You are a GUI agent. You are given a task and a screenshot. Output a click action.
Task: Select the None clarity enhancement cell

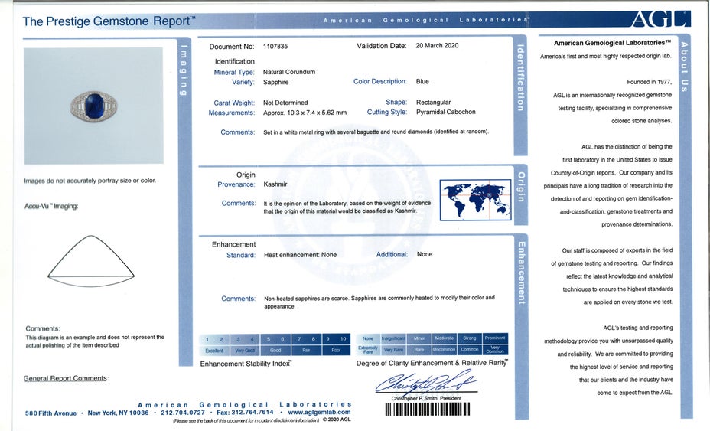(x=368, y=338)
